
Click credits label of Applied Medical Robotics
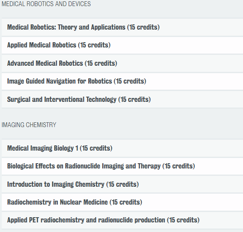coord(94,45)
